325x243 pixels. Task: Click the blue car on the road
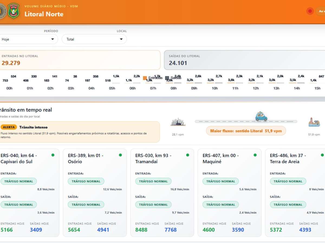(x=261, y=117)
